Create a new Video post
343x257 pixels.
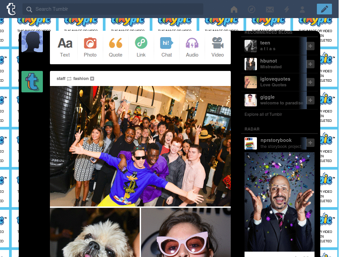click(x=218, y=48)
